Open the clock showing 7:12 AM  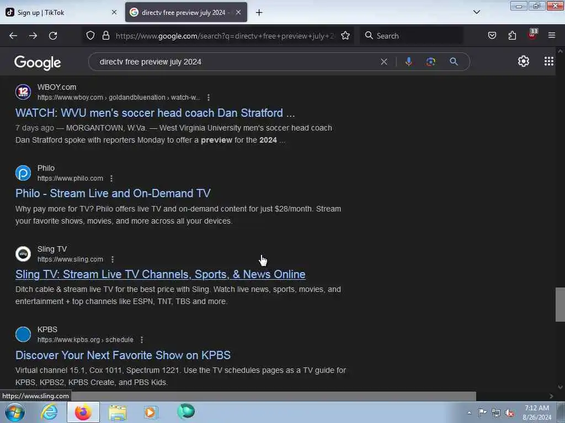[536, 413]
